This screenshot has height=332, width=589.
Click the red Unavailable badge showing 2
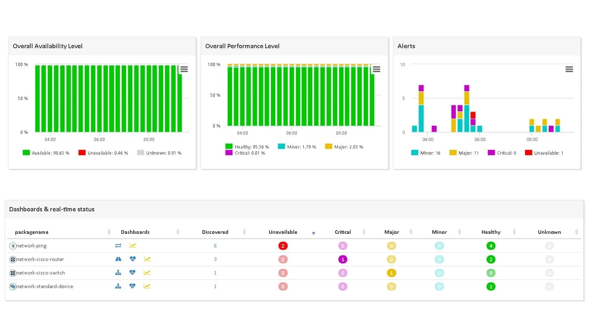tap(283, 246)
